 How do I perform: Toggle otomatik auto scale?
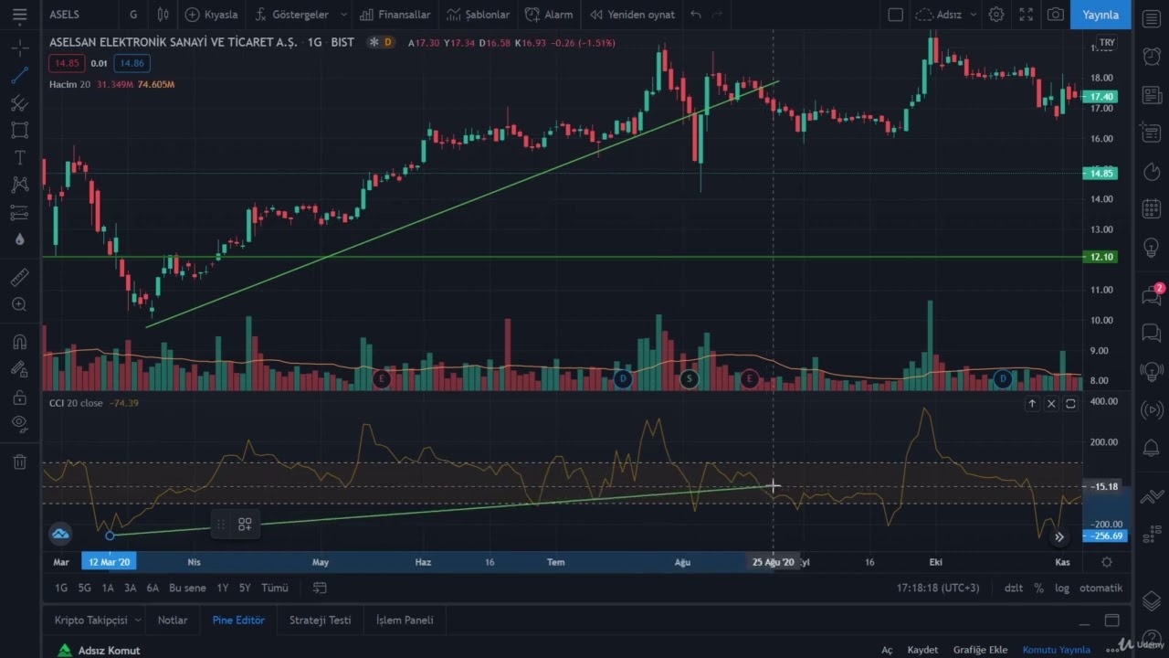coord(1101,588)
